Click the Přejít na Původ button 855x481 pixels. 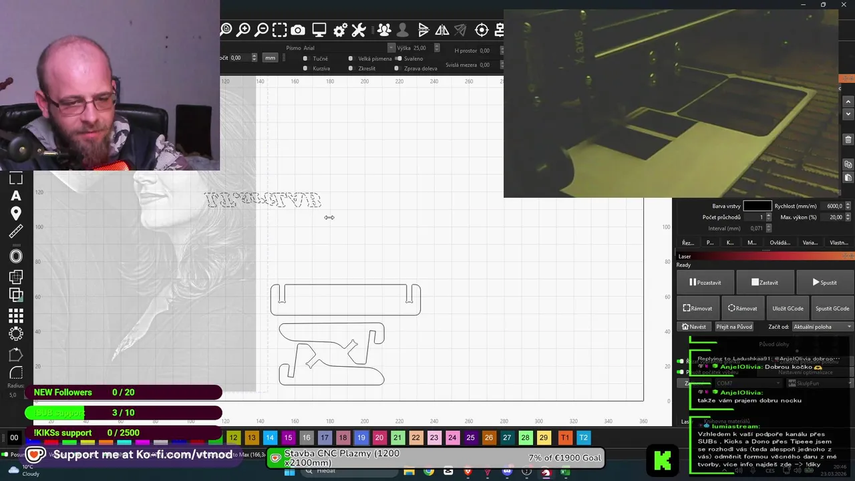pyautogui.click(x=734, y=327)
